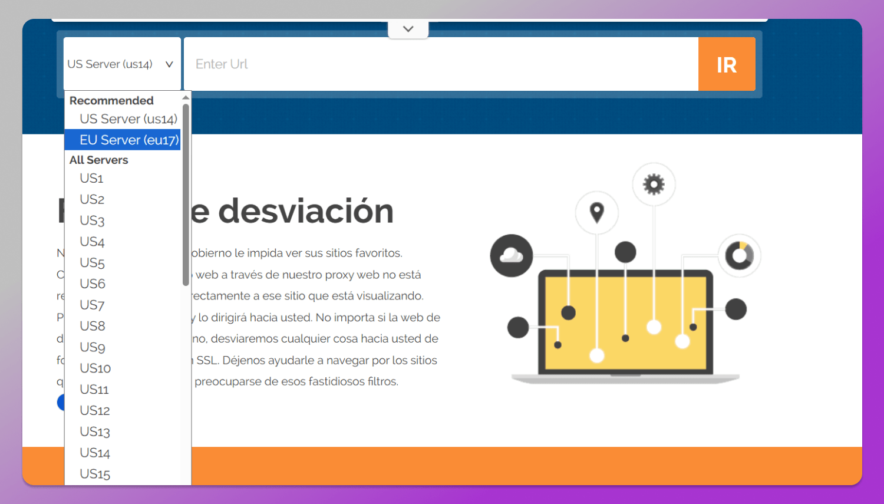This screenshot has width=884, height=504.
Task: Choose the US5 server
Action: [x=93, y=263]
